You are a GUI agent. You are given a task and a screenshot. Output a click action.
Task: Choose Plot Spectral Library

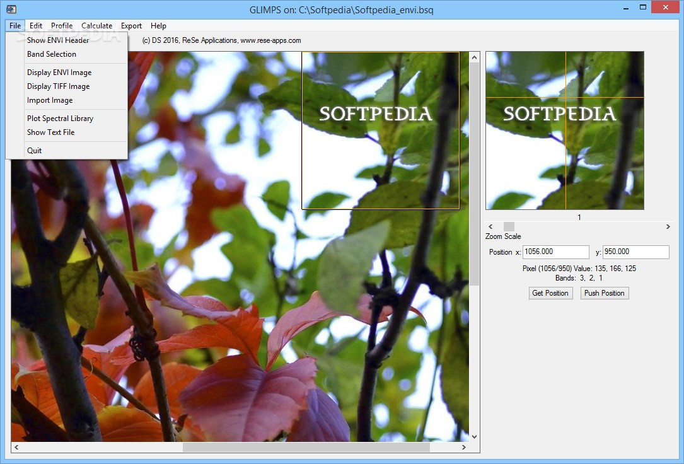pyautogui.click(x=66, y=119)
